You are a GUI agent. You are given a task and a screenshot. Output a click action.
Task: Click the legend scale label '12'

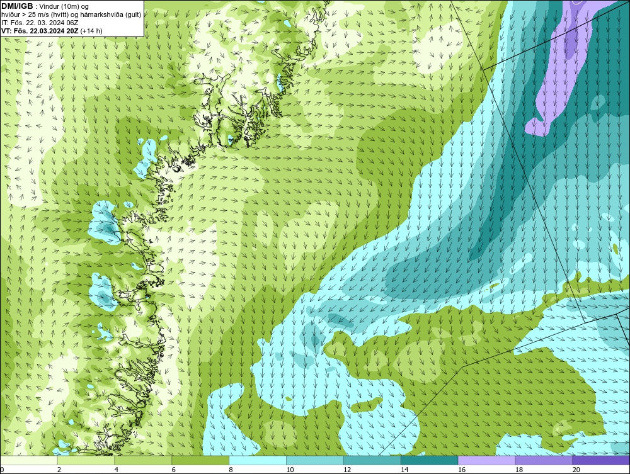(x=347, y=470)
